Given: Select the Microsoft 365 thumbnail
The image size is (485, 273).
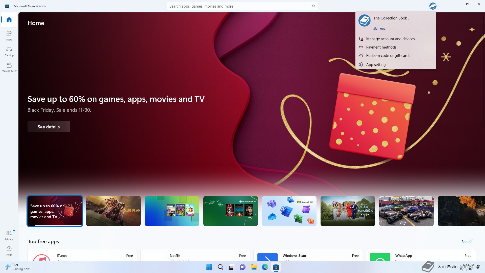Looking at the screenshot, I should [289, 211].
